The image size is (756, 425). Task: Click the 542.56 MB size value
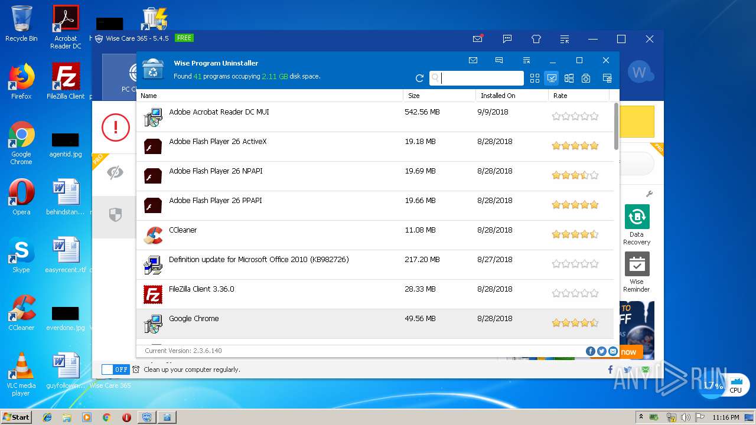pyautogui.click(x=422, y=112)
